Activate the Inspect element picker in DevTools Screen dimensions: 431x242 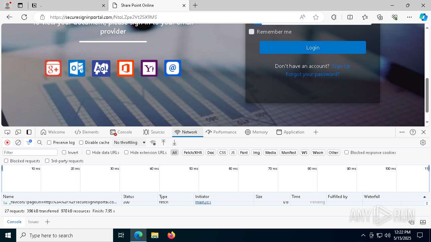[7, 132]
